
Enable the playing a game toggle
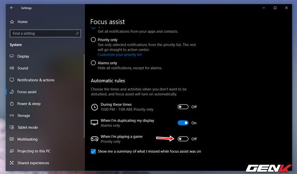pyautogui.click(x=183, y=139)
